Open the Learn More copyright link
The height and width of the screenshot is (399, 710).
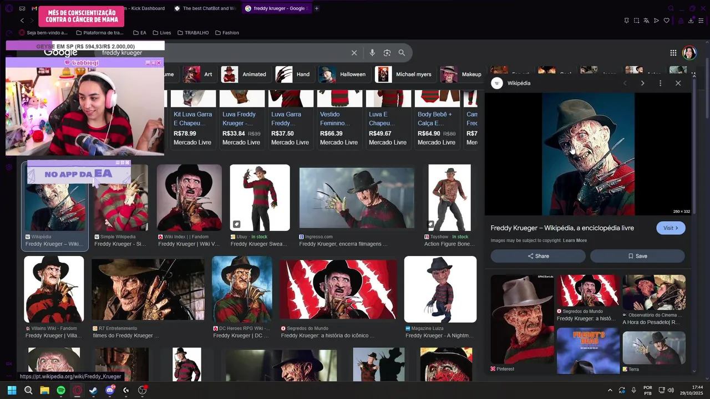click(575, 241)
